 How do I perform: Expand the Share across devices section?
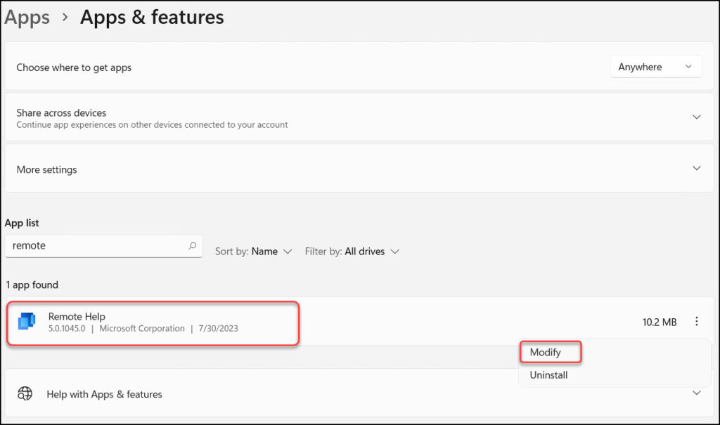click(x=696, y=117)
